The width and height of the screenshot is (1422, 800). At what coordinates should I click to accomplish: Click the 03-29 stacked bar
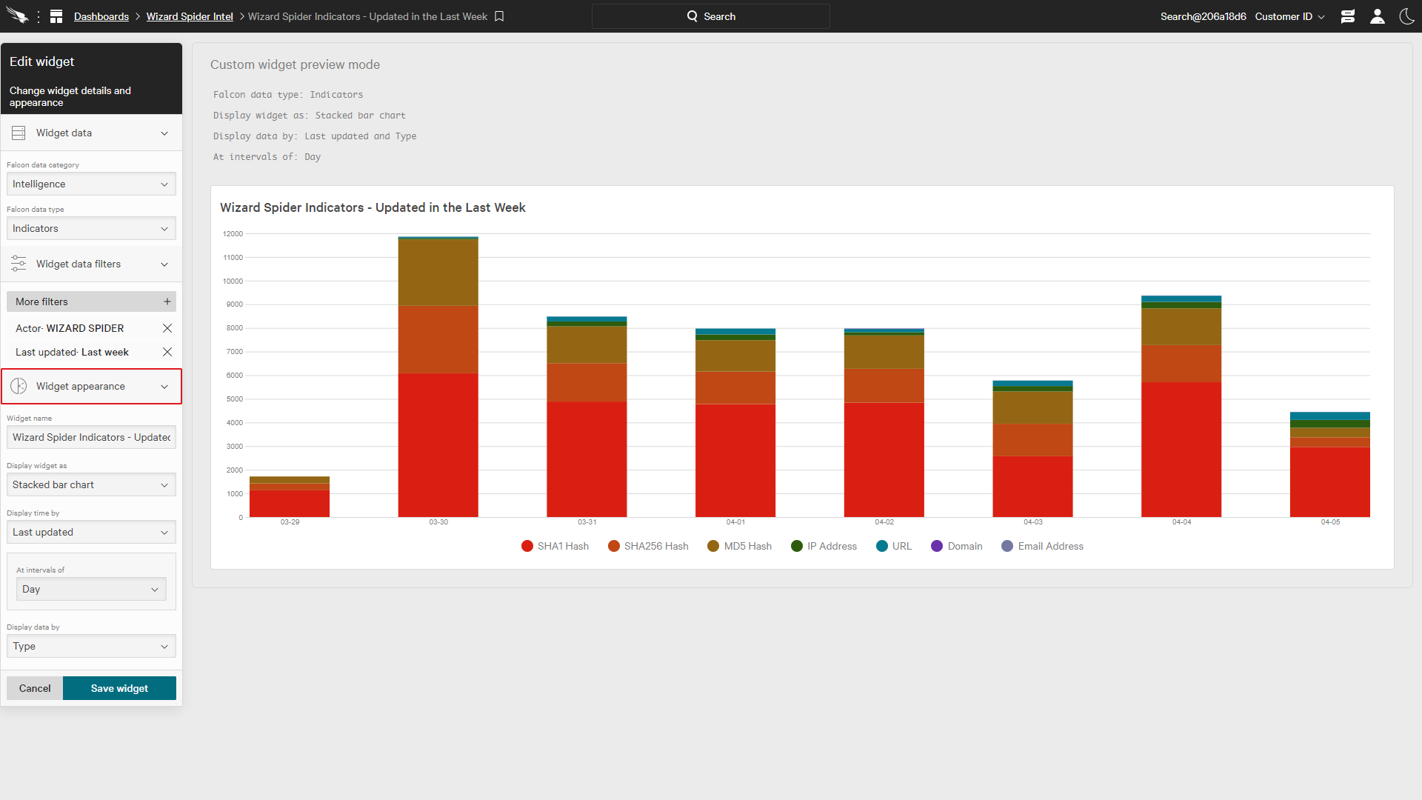290,496
